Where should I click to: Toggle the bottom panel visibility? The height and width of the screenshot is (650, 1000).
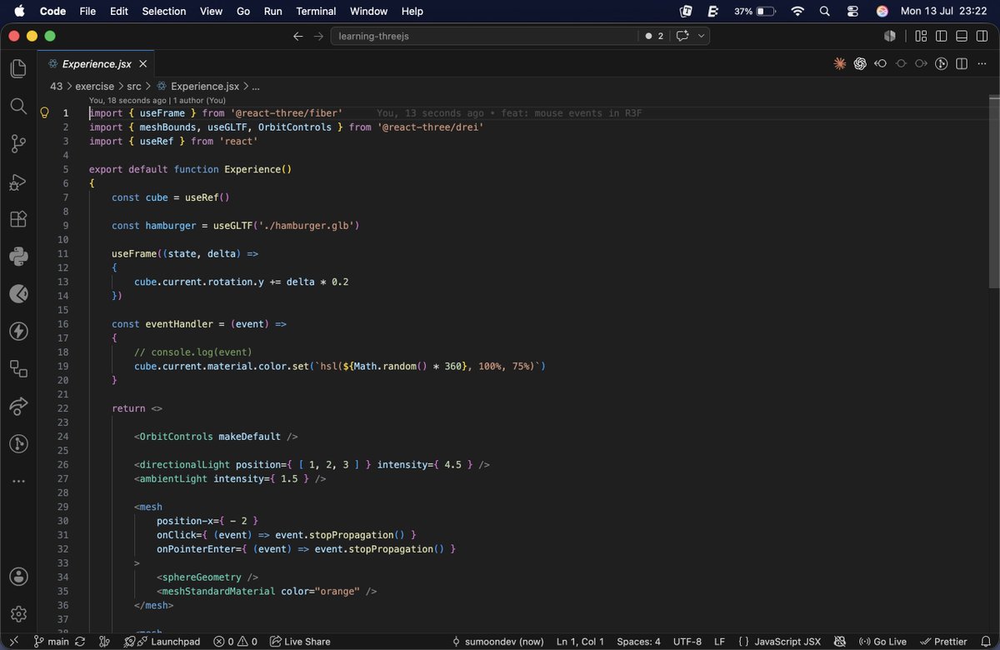click(961, 36)
